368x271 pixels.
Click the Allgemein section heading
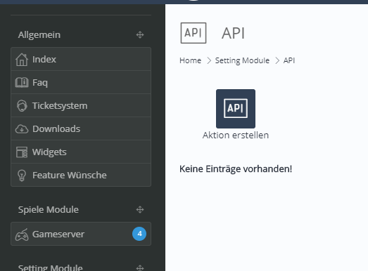point(39,35)
